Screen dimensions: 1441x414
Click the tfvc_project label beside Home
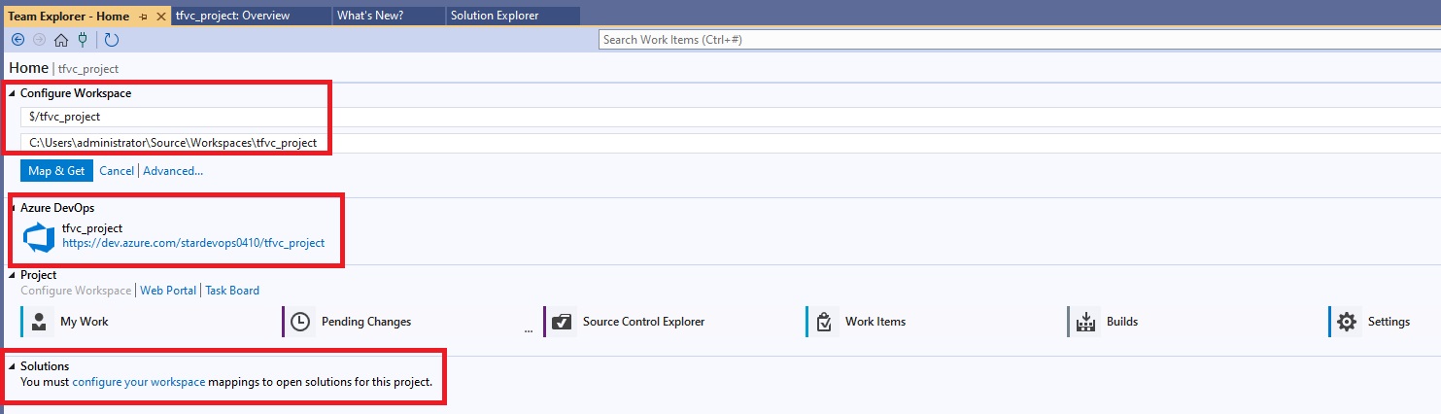tap(88, 69)
